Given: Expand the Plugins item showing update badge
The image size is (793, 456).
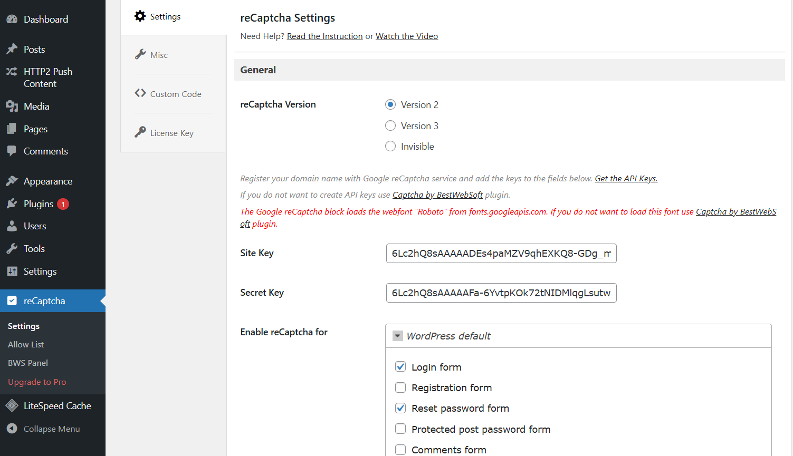Looking at the screenshot, I should (40, 203).
